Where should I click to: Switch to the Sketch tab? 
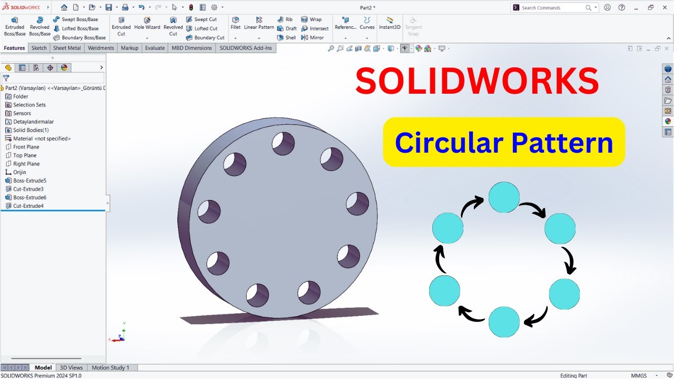coord(39,48)
